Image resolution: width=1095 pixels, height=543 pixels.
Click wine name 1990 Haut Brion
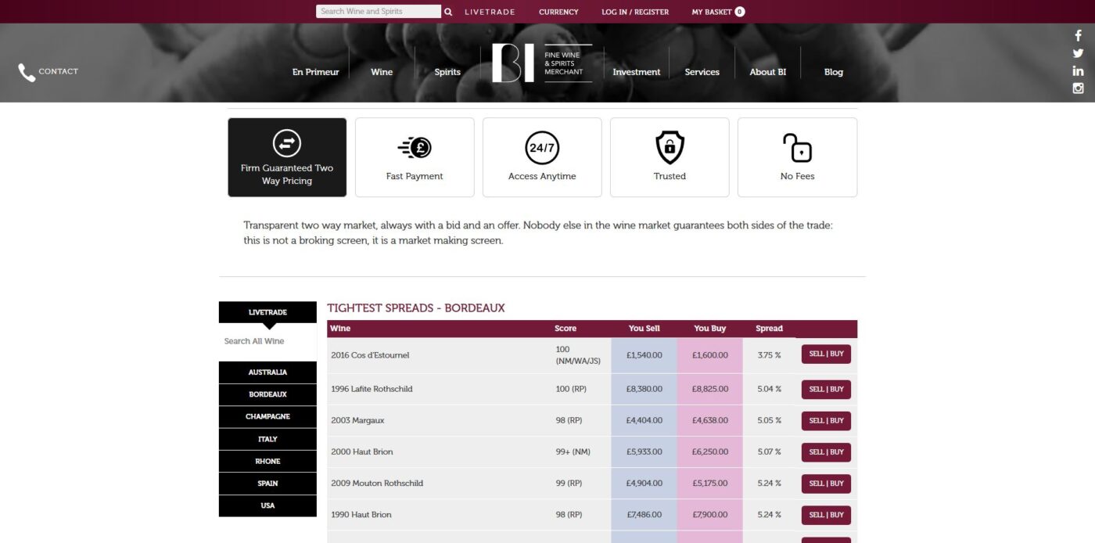click(361, 514)
